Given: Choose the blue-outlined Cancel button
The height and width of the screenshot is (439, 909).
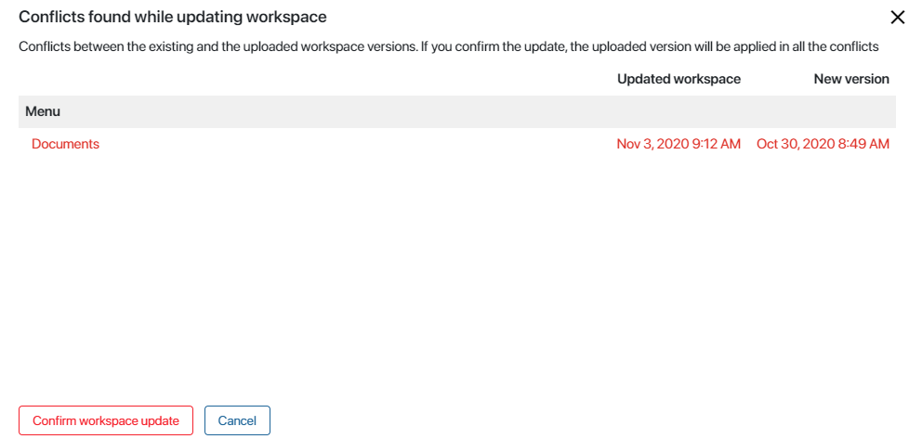Looking at the screenshot, I should [x=237, y=420].
